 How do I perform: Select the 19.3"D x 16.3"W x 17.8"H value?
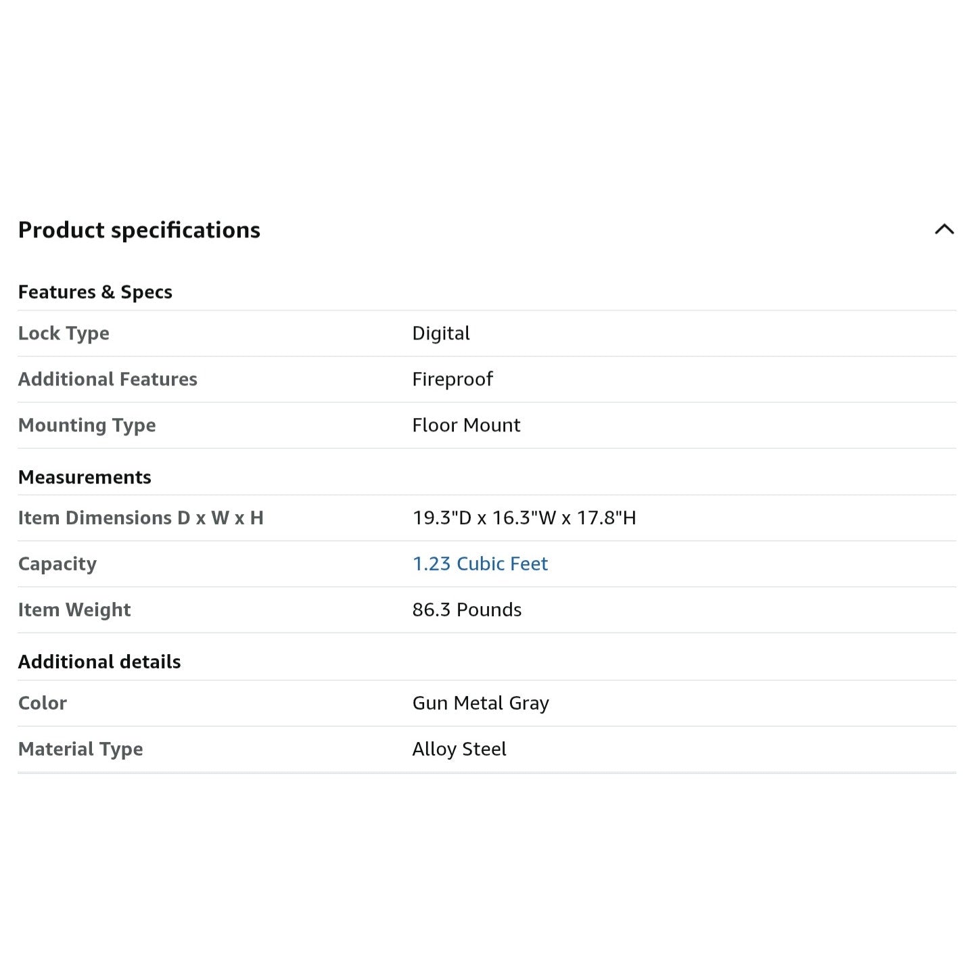[x=524, y=517]
